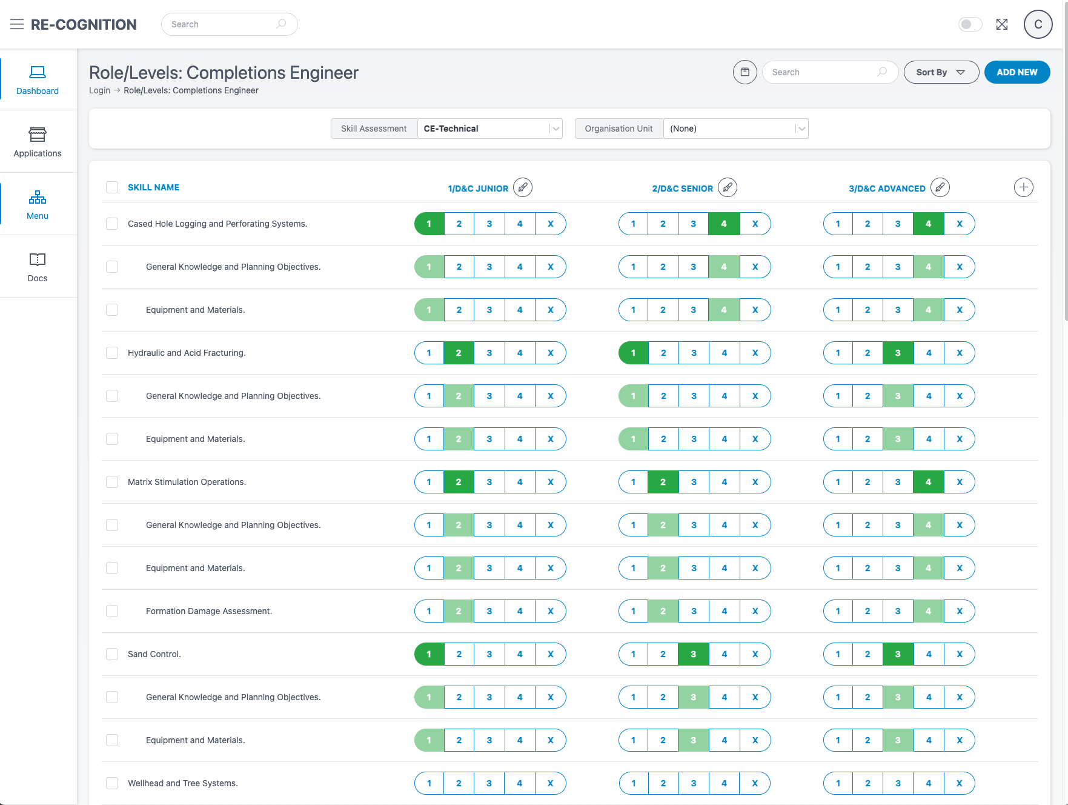The height and width of the screenshot is (805, 1068).
Task: Open the Applications store icon
Action: tap(38, 134)
